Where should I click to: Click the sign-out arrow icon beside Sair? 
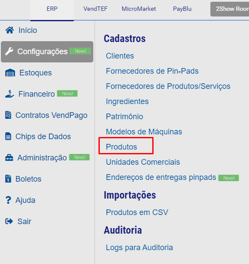tap(9, 221)
